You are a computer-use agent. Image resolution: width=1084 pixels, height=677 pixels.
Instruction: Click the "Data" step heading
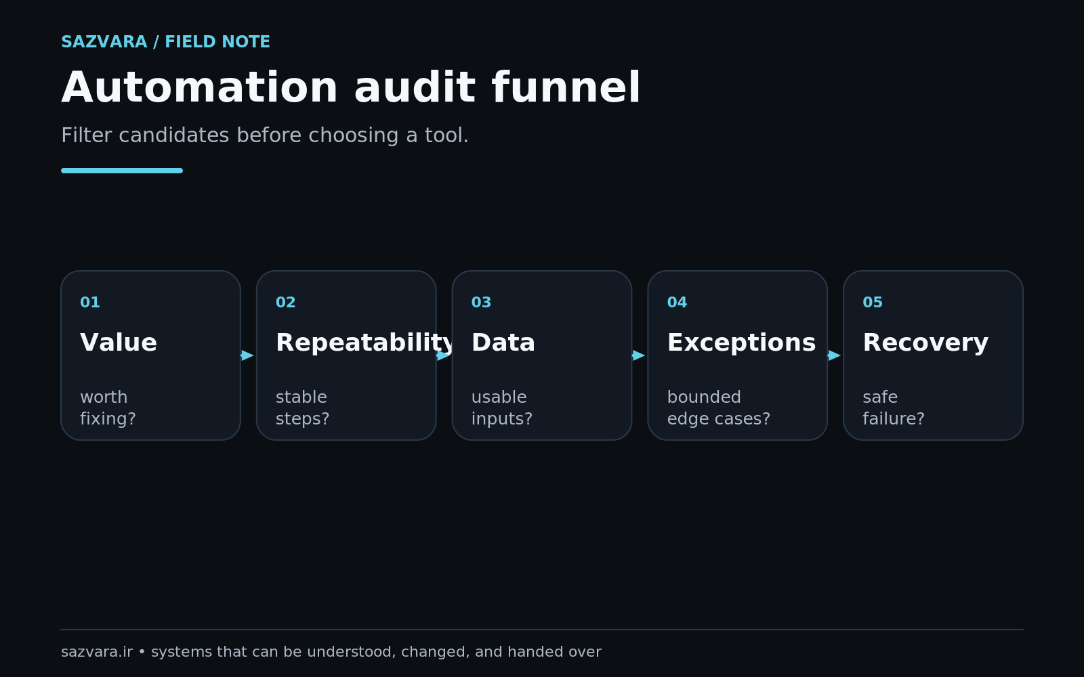click(x=503, y=343)
